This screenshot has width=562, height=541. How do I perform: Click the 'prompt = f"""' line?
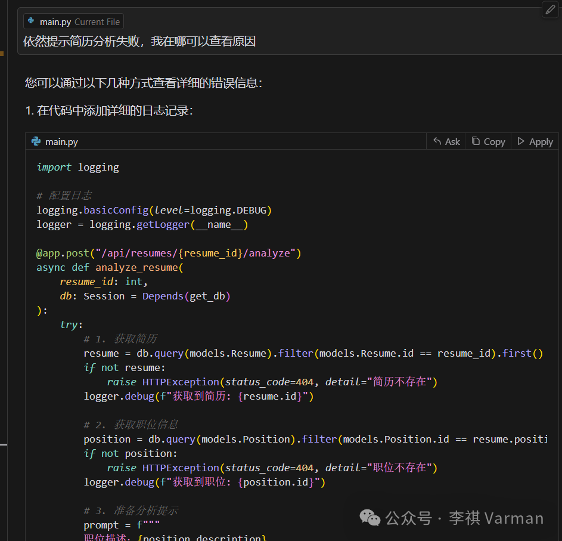(x=122, y=525)
